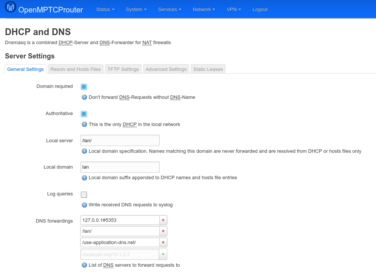Delete the /lan/ DNS forwarding entry
The image size is (376, 275).
coord(163,231)
